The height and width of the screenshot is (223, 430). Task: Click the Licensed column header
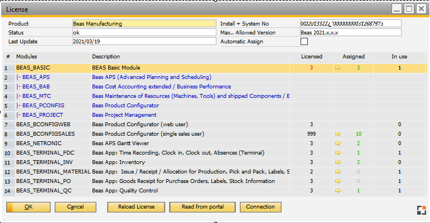[x=311, y=57]
